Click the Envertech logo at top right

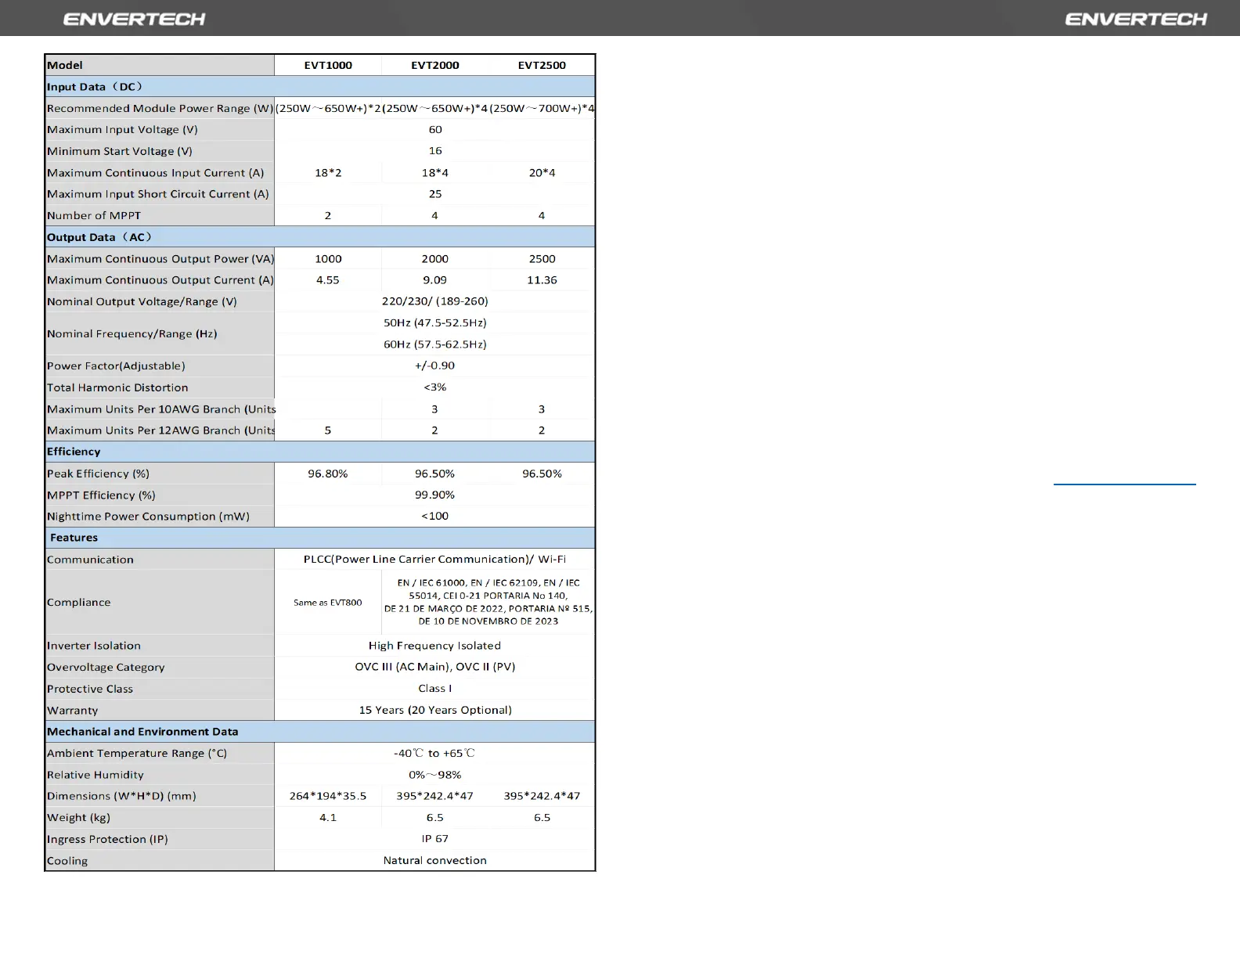click(1135, 19)
